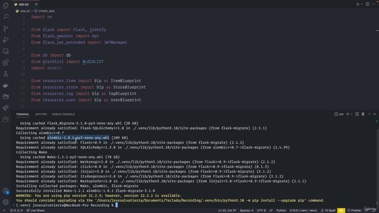The width and height of the screenshot is (379, 213).
Task: Close the terminal panel
Action: pyautogui.click(x=374, y=114)
